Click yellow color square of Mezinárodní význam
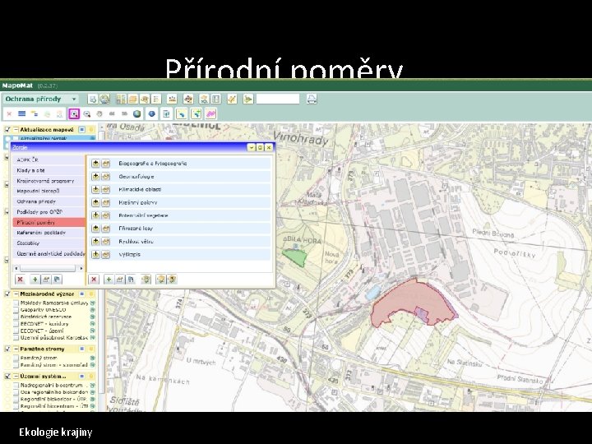 pos(90,294)
